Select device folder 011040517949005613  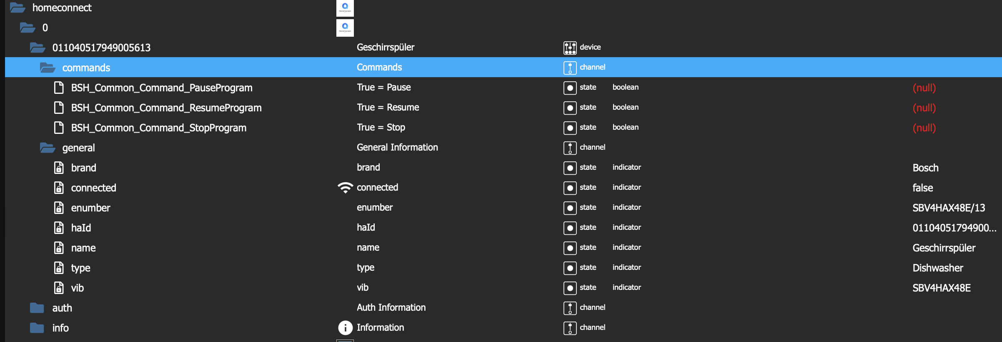coord(101,48)
